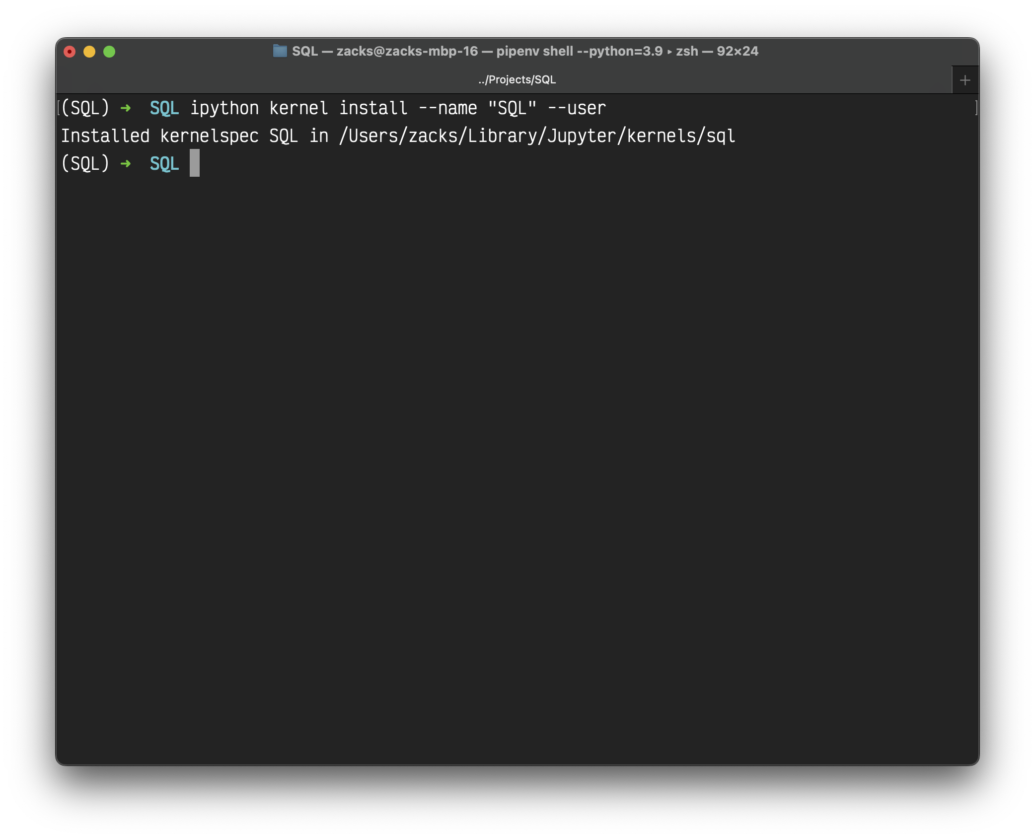
Task: Click the --user flag in the command
Action: pos(577,108)
